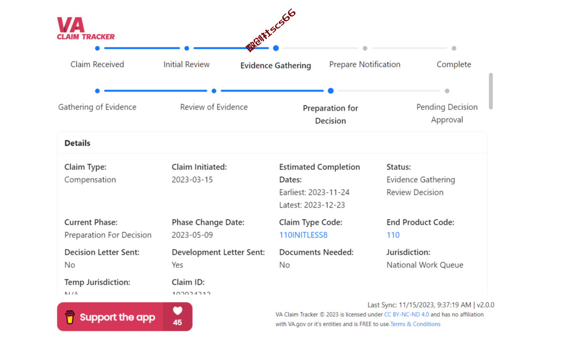The image size is (561, 351).
Task: Click the Support the app button
Action: pyautogui.click(x=125, y=317)
